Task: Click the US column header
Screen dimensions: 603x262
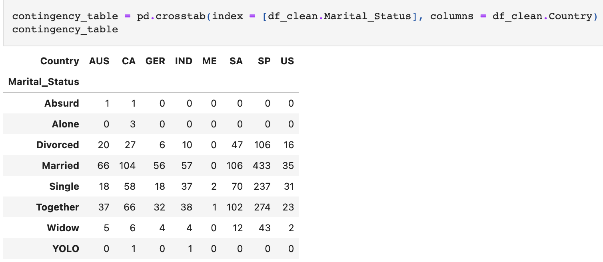Action: click(x=287, y=61)
